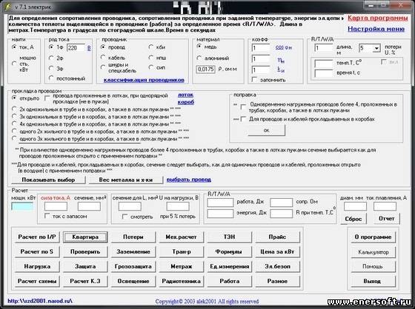This screenshot has width=415, height=309.
Task: Select 'алюминий' material option
Action: [x=199, y=58]
